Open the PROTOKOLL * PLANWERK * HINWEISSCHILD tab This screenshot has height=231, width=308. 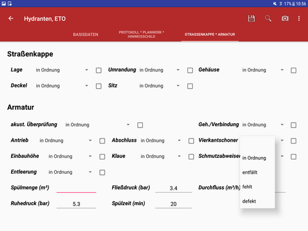[x=142, y=34]
